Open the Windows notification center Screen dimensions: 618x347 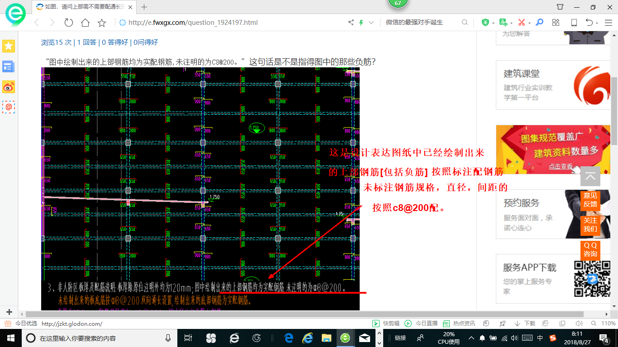click(605, 338)
